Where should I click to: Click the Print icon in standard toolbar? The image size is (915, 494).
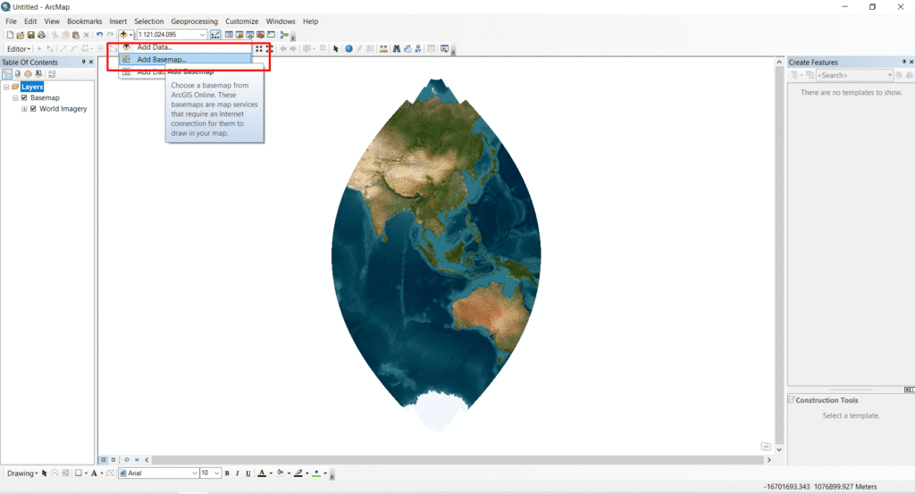click(41, 35)
